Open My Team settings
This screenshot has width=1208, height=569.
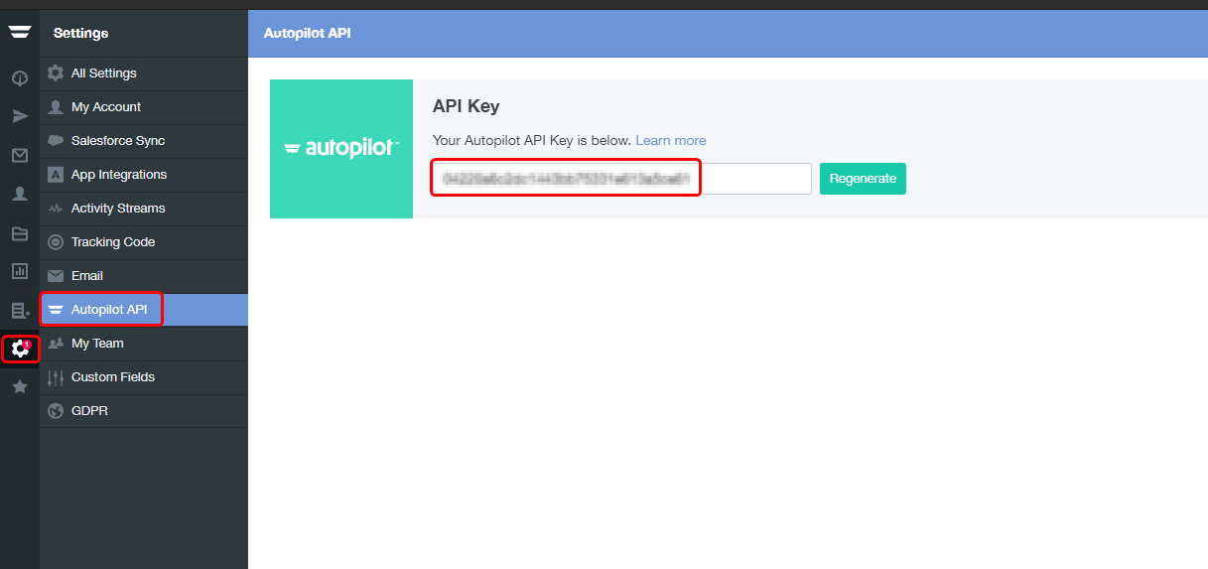(144, 344)
